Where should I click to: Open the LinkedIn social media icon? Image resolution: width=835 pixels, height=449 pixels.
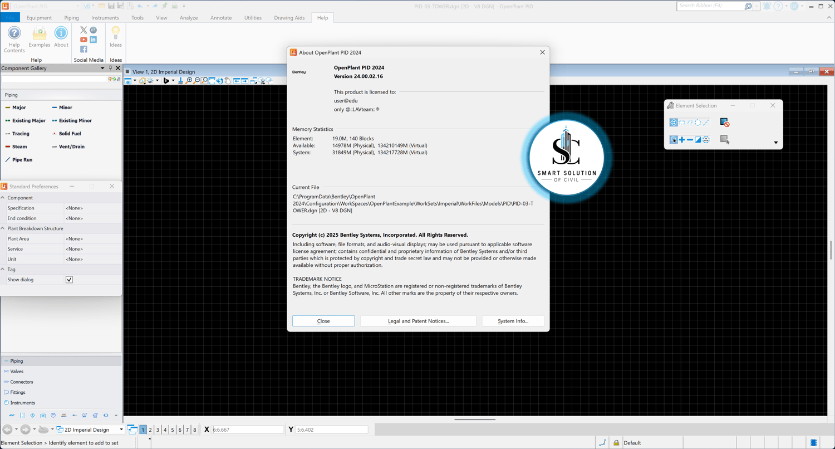tap(93, 40)
